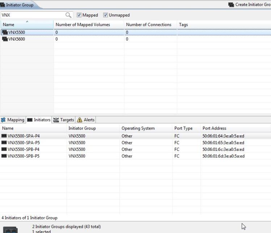Click port address 50:06:01:6d:3e:a0:5a:ed
The width and height of the screenshot is (271, 233).
tap(224, 156)
